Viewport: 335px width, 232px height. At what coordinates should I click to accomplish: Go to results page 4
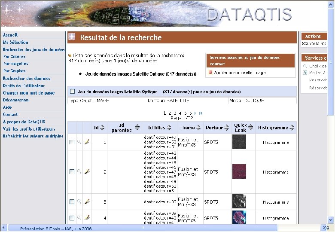180,113
